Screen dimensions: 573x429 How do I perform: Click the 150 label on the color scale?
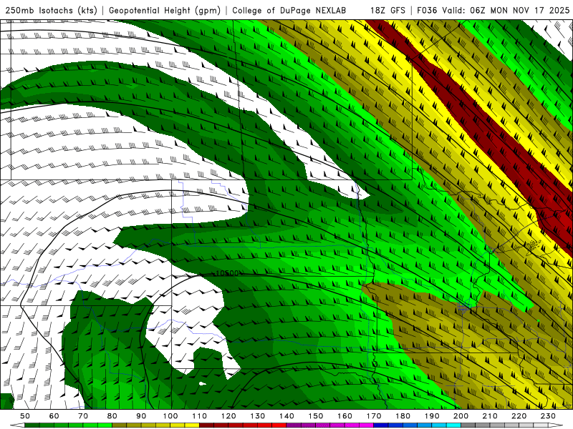point(315,416)
